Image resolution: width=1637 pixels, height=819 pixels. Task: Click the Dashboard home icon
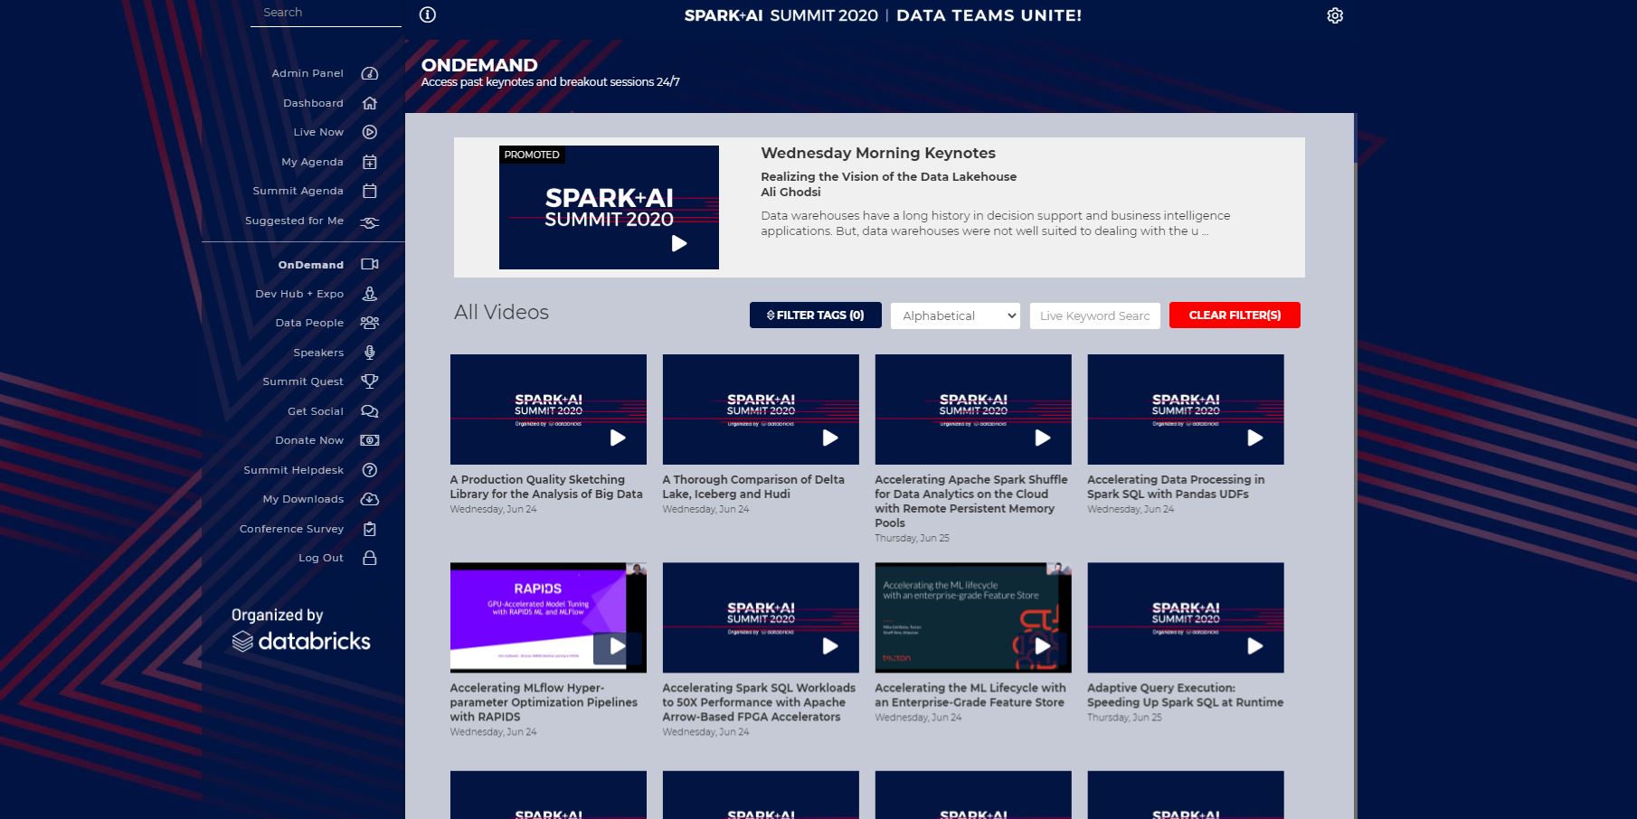coord(369,103)
